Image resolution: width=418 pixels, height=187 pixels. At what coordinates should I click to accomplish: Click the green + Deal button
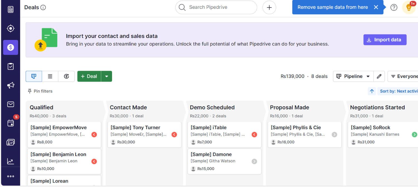(89, 76)
